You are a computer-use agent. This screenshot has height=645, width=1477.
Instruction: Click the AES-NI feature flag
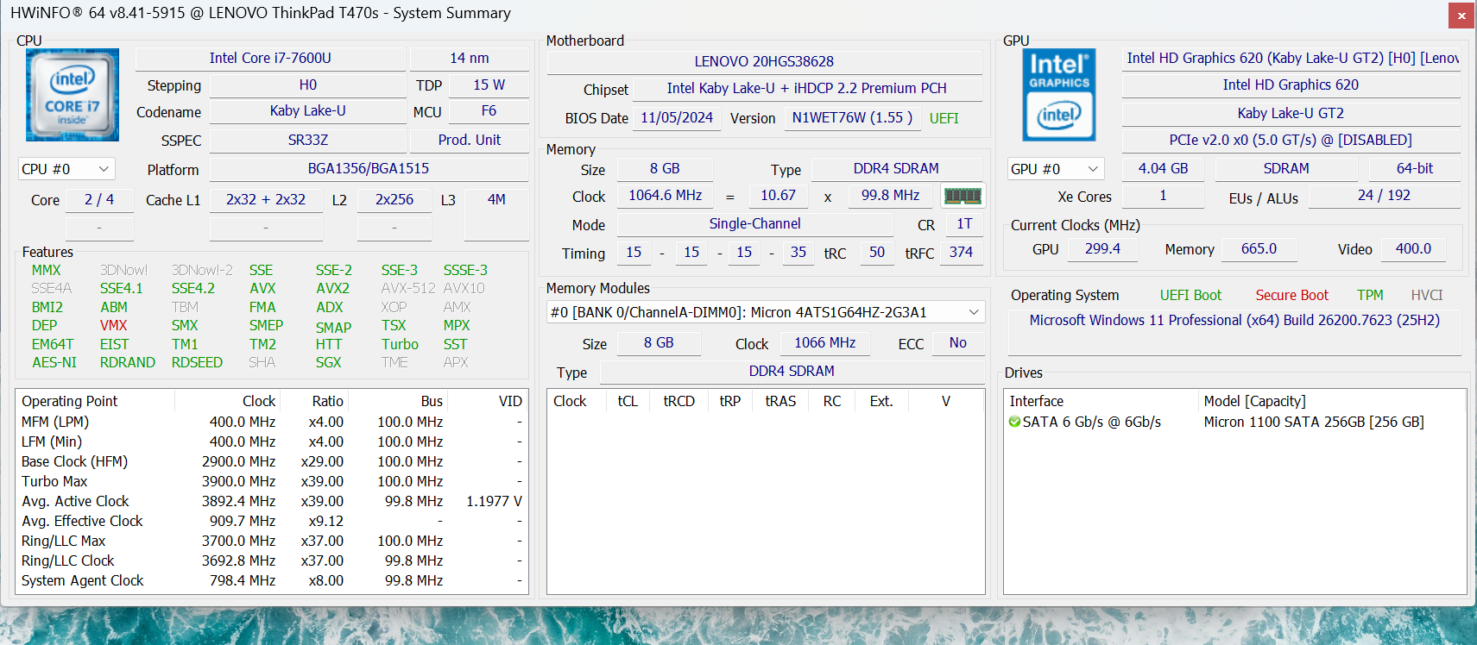[x=54, y=363]
